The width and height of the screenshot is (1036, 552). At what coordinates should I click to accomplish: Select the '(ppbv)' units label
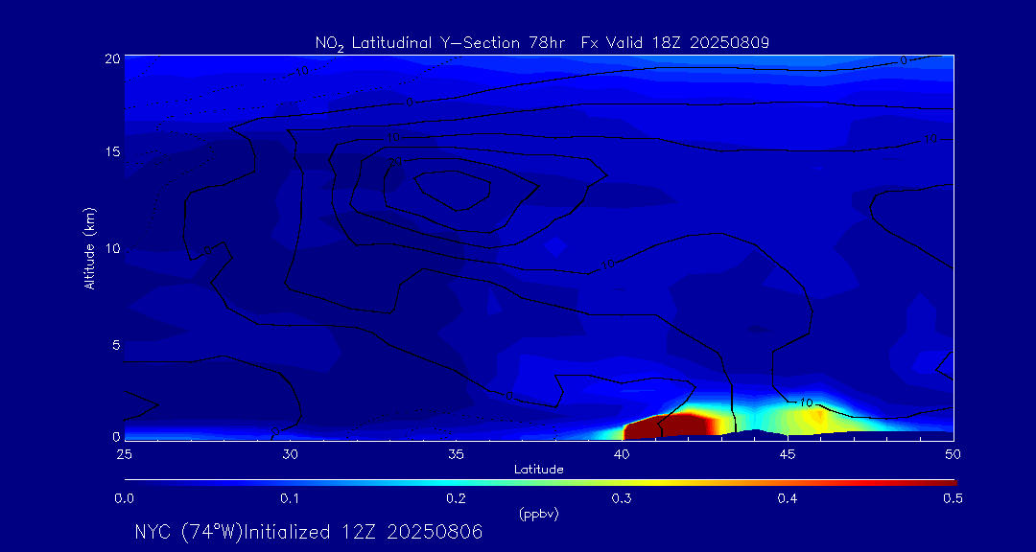(538, 514)
